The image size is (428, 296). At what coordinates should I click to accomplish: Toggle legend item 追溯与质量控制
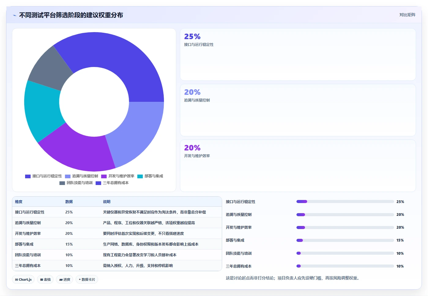[81, 176]
